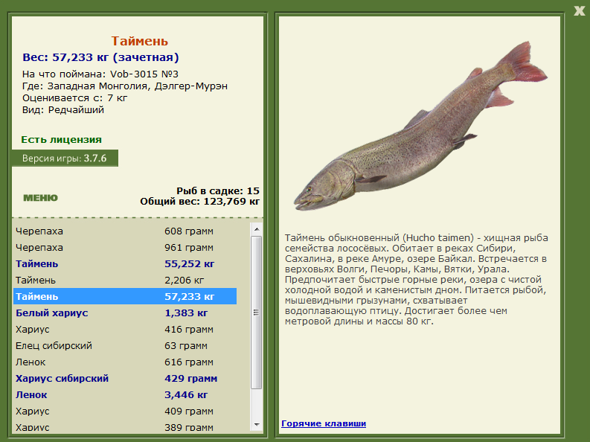
Task: Select the Черепаха 608 грамм row
Action: (x=125, y=231)
